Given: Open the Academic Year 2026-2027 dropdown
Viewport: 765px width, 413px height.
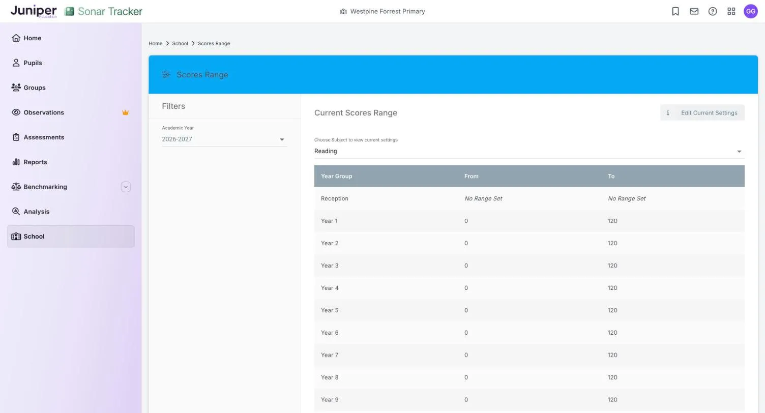Looking at the screenshot, I should click(x=224, y=139).
